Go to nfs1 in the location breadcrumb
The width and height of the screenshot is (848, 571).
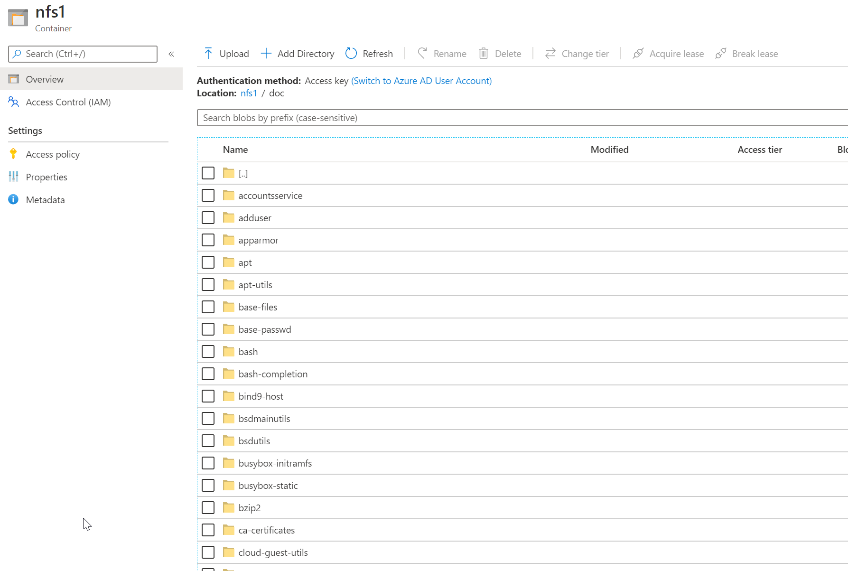coord(249,93)
